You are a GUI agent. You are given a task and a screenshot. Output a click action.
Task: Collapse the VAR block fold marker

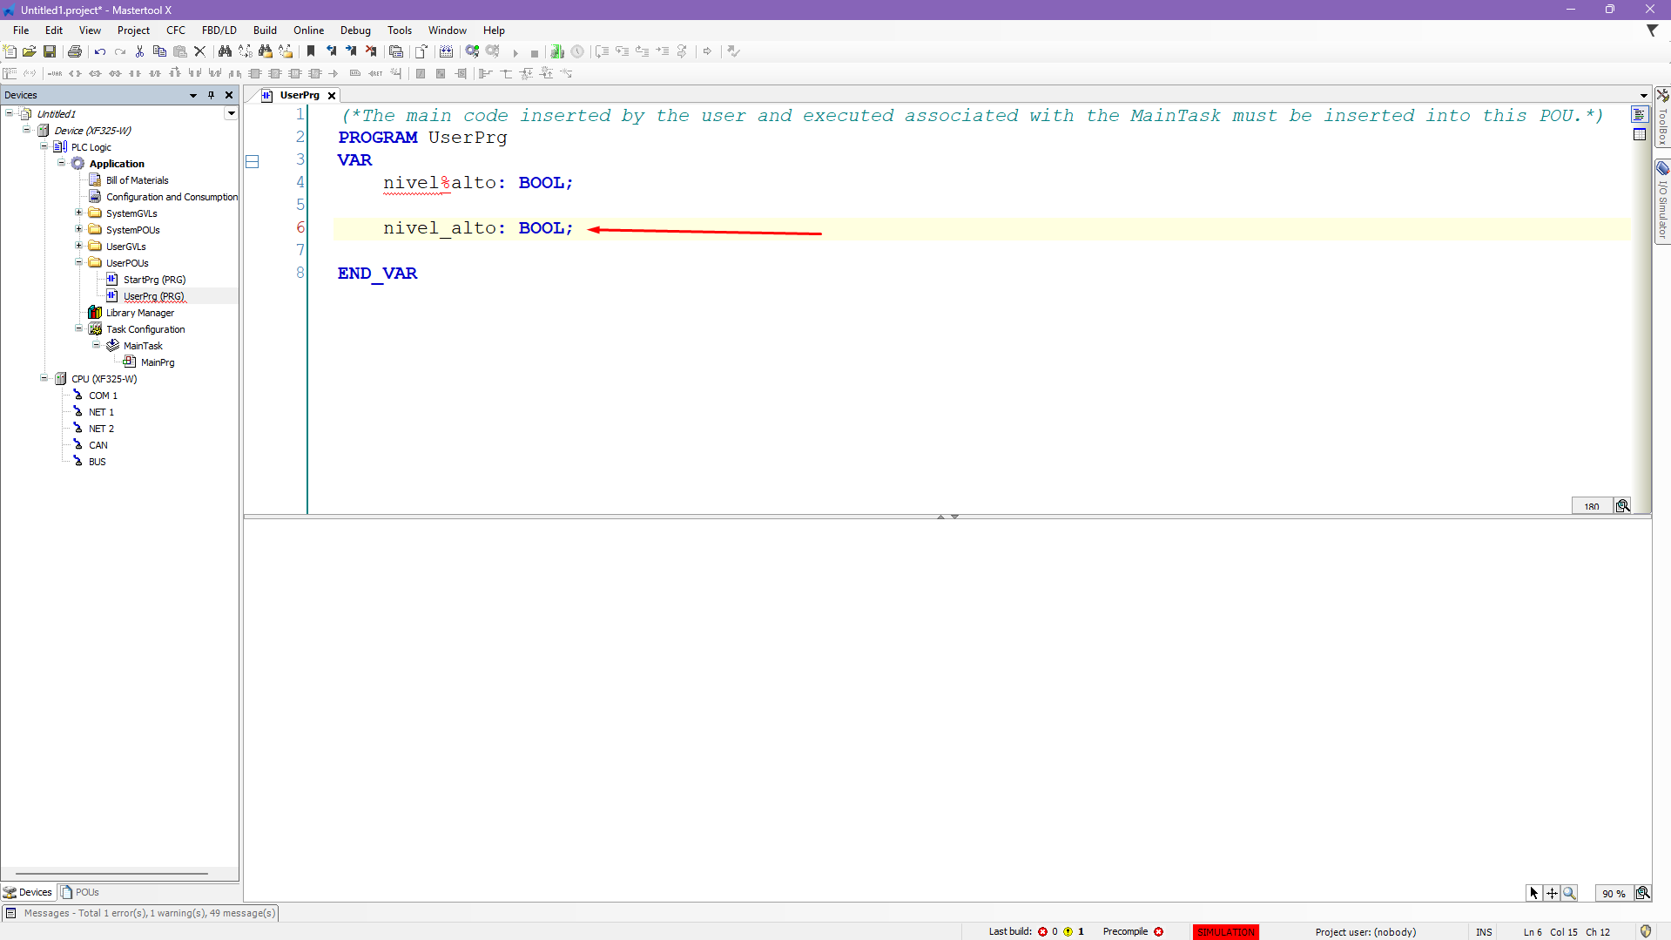pyautogui.click(x=253, y=161)
